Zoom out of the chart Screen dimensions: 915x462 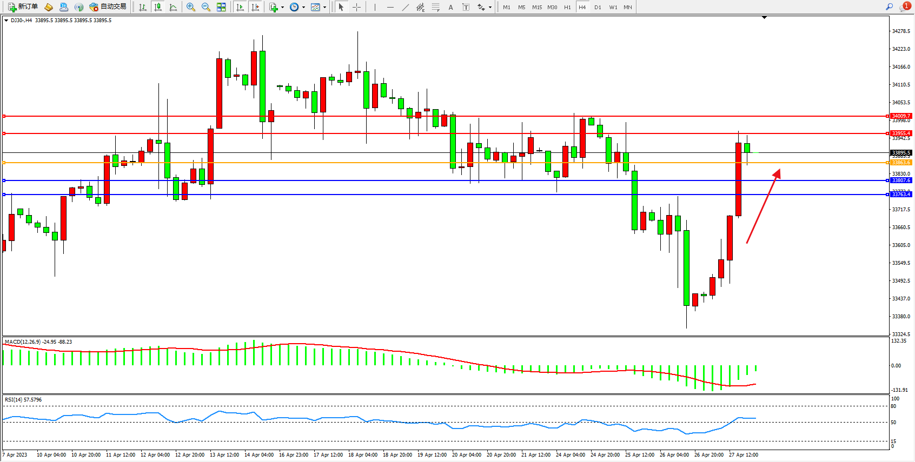(206, 7)
